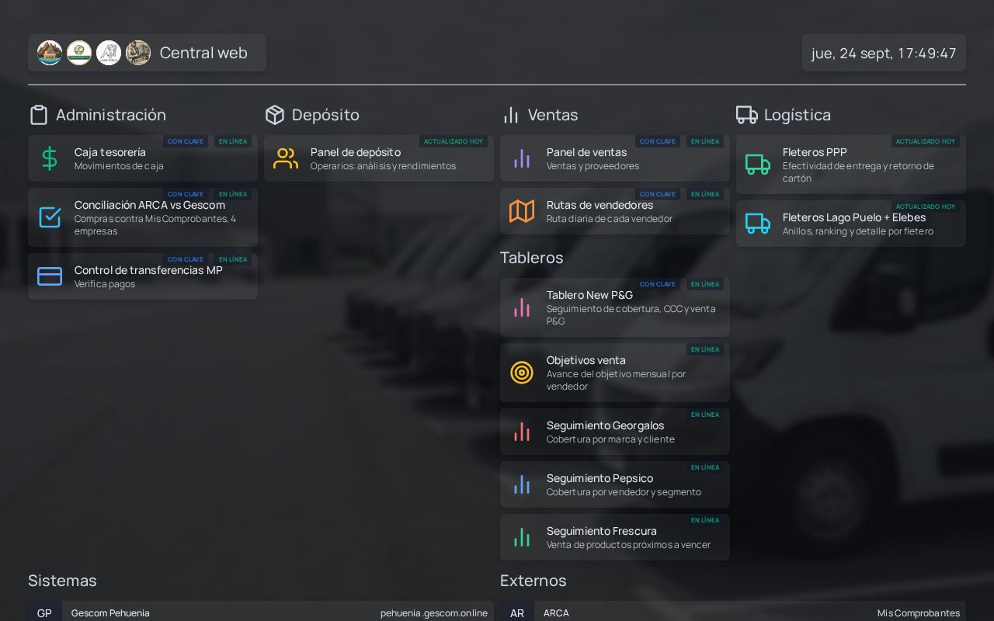Click the green chart icon of Seguimiento Frescura
Image resolution: width=994 pixels, height=621 pixels.
522,537
